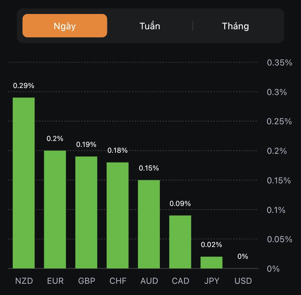Click the CAD green bar

pos(180,241)
